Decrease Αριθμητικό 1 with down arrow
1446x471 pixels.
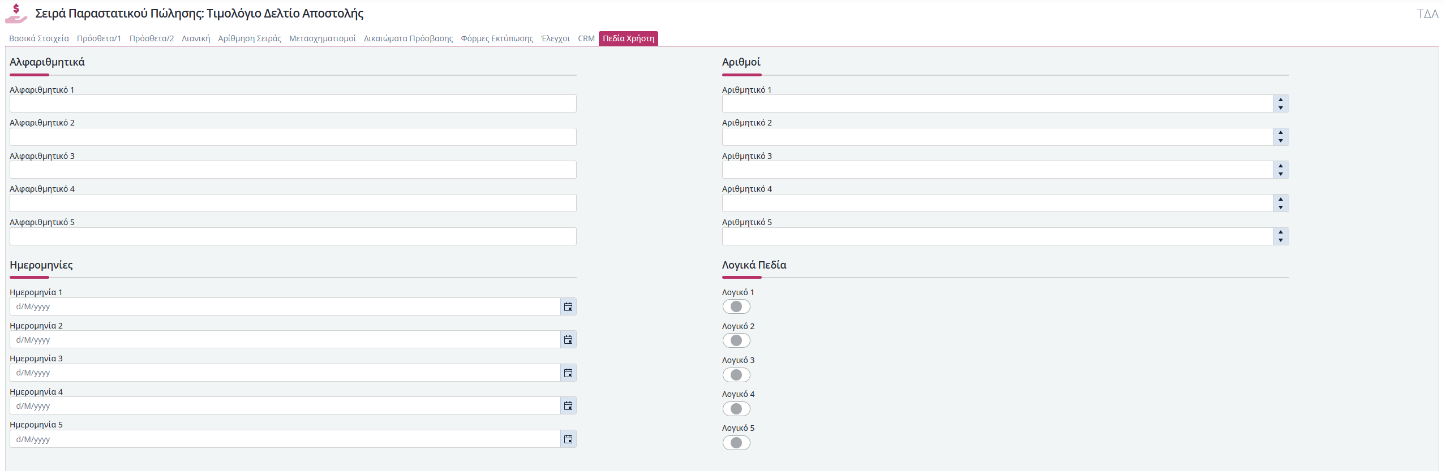pos(1281,107)
